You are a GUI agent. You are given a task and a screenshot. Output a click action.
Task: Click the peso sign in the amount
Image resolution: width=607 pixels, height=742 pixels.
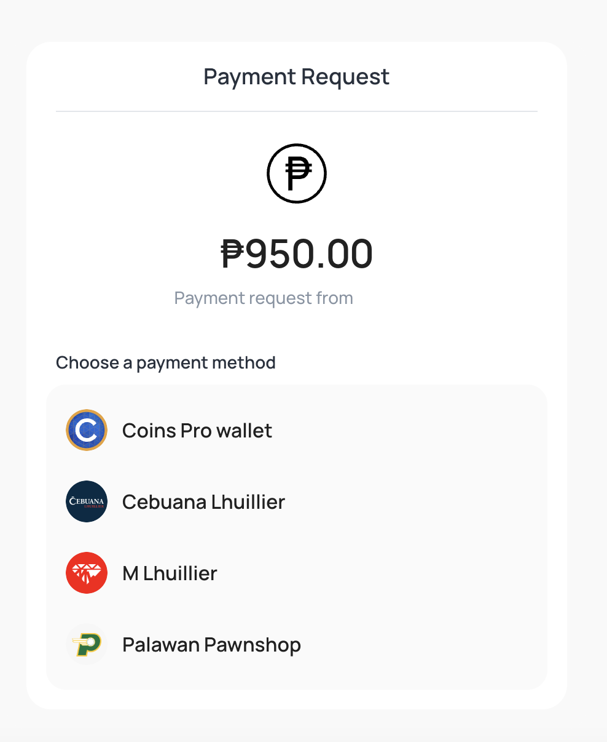click(x=232, y=253)
